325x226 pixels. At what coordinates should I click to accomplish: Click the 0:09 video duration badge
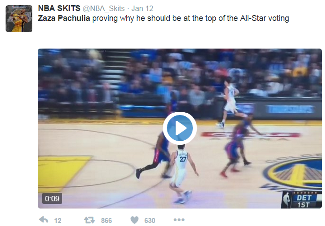(52, 199)
